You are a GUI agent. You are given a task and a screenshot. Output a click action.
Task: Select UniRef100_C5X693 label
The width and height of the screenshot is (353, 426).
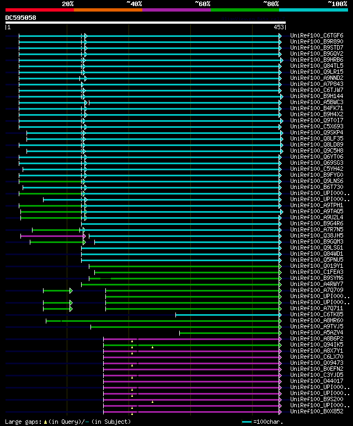coord(317,126)
